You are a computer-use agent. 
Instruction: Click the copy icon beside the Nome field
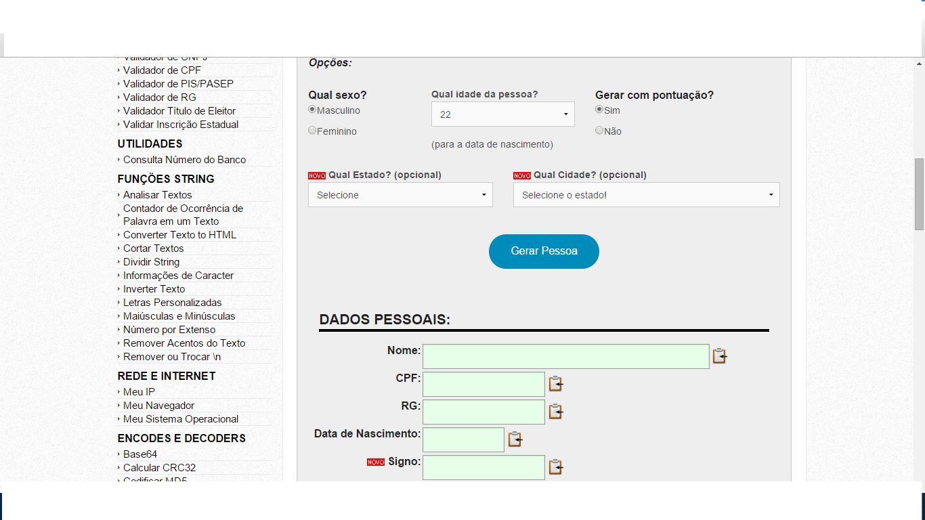[719, 356]
